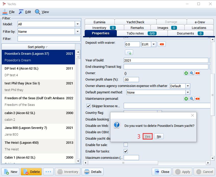Click the Filter text input field
Screen dimensions: 216x177
(x=49, y=39)
